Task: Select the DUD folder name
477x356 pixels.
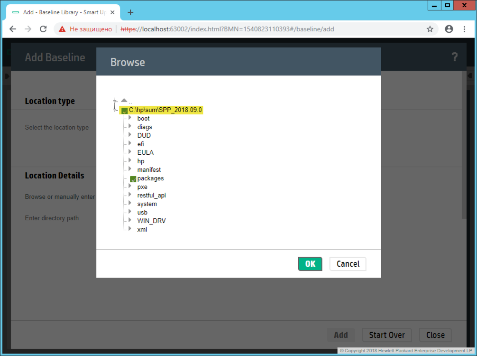Action: point(144,136)
